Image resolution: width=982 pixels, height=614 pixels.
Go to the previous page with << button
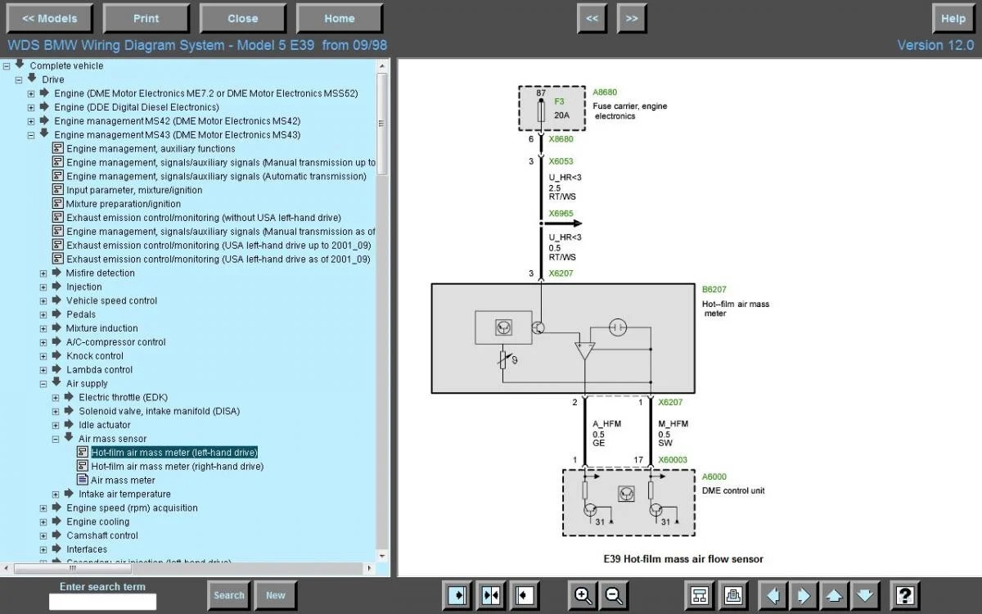point(592,18)
